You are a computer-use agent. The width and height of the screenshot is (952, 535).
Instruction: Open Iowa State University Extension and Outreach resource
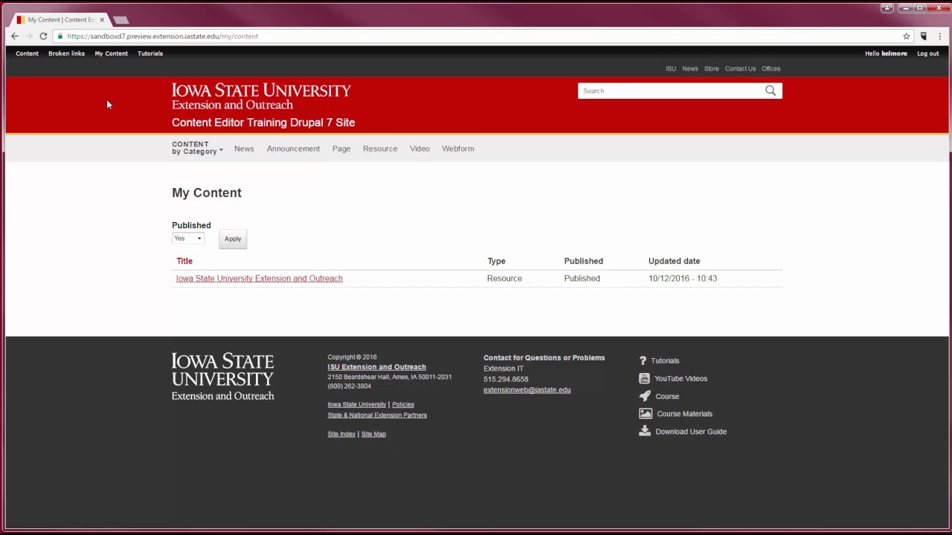pos(260,279)
